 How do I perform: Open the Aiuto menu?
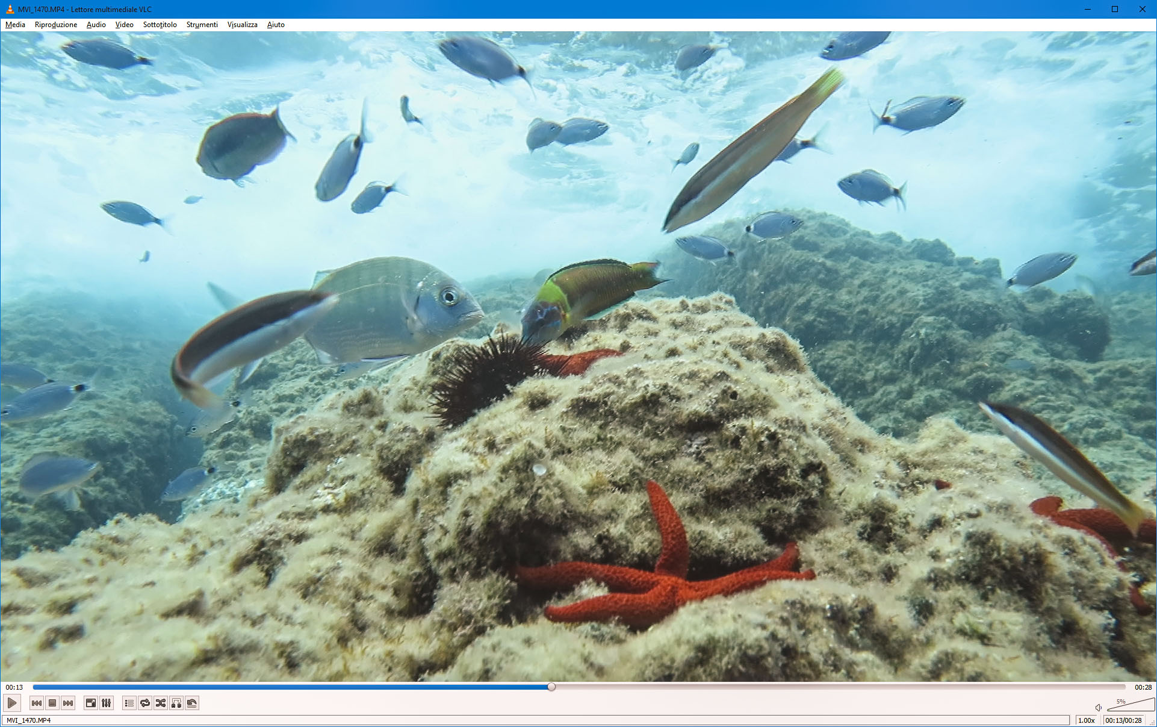click(x=276, y=25)
